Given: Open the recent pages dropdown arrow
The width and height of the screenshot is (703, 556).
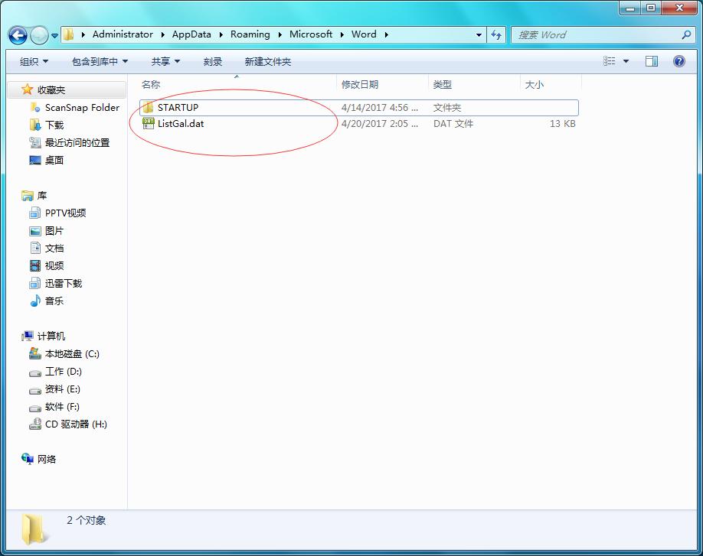Looking at the screenshot, I should [x=54, y=35].
